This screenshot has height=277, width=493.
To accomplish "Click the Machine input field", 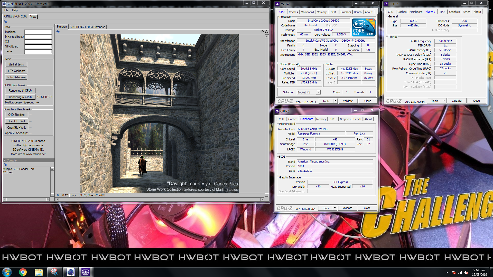I will tap(38, 32).
